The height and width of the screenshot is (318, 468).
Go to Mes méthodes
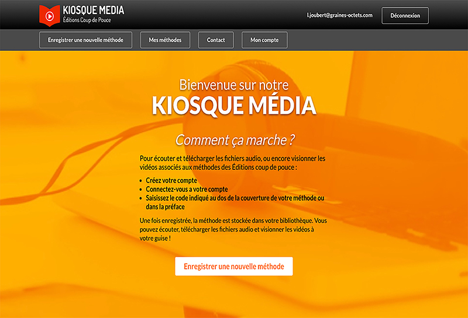click(x=165, y=40)
